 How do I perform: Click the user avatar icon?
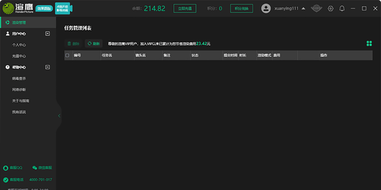266,9
